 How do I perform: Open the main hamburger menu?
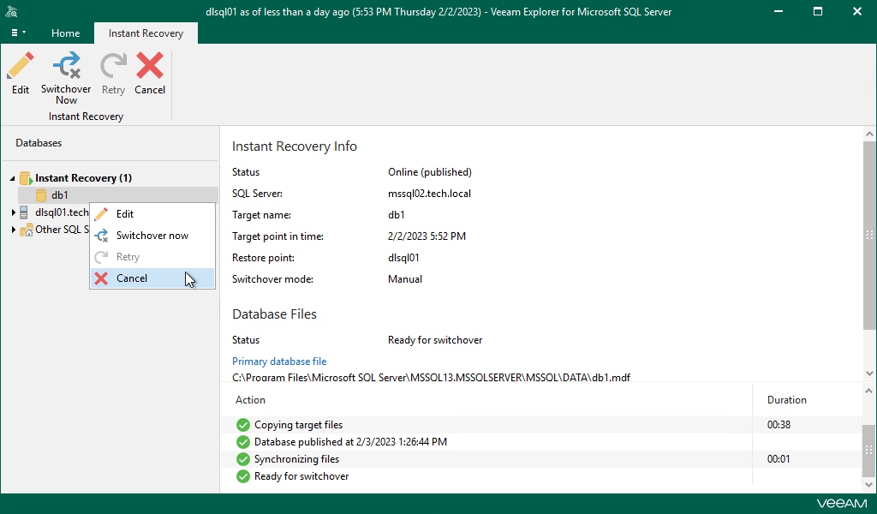18,33
